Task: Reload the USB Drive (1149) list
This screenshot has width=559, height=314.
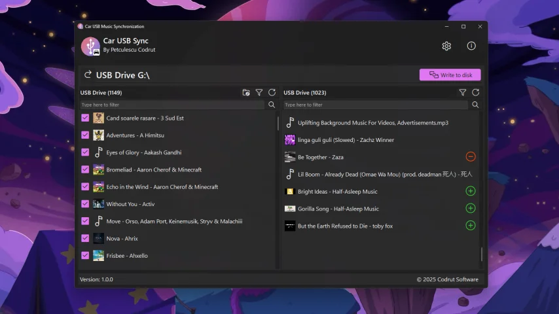Action: (272, 93)
